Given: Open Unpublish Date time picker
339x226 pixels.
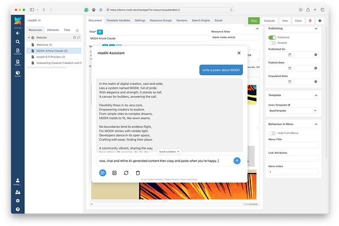Looking at the screenshot, I should click(316, 81).
